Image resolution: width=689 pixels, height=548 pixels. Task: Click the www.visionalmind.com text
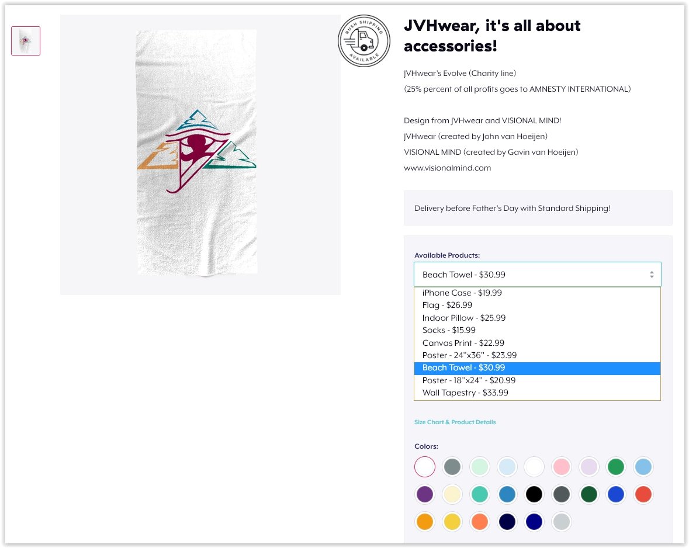tap(447, 168)
